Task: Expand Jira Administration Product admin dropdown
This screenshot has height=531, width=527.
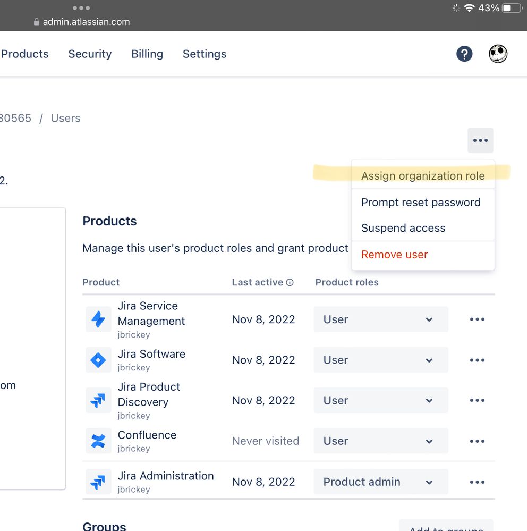Action: [x=381, y=482]
